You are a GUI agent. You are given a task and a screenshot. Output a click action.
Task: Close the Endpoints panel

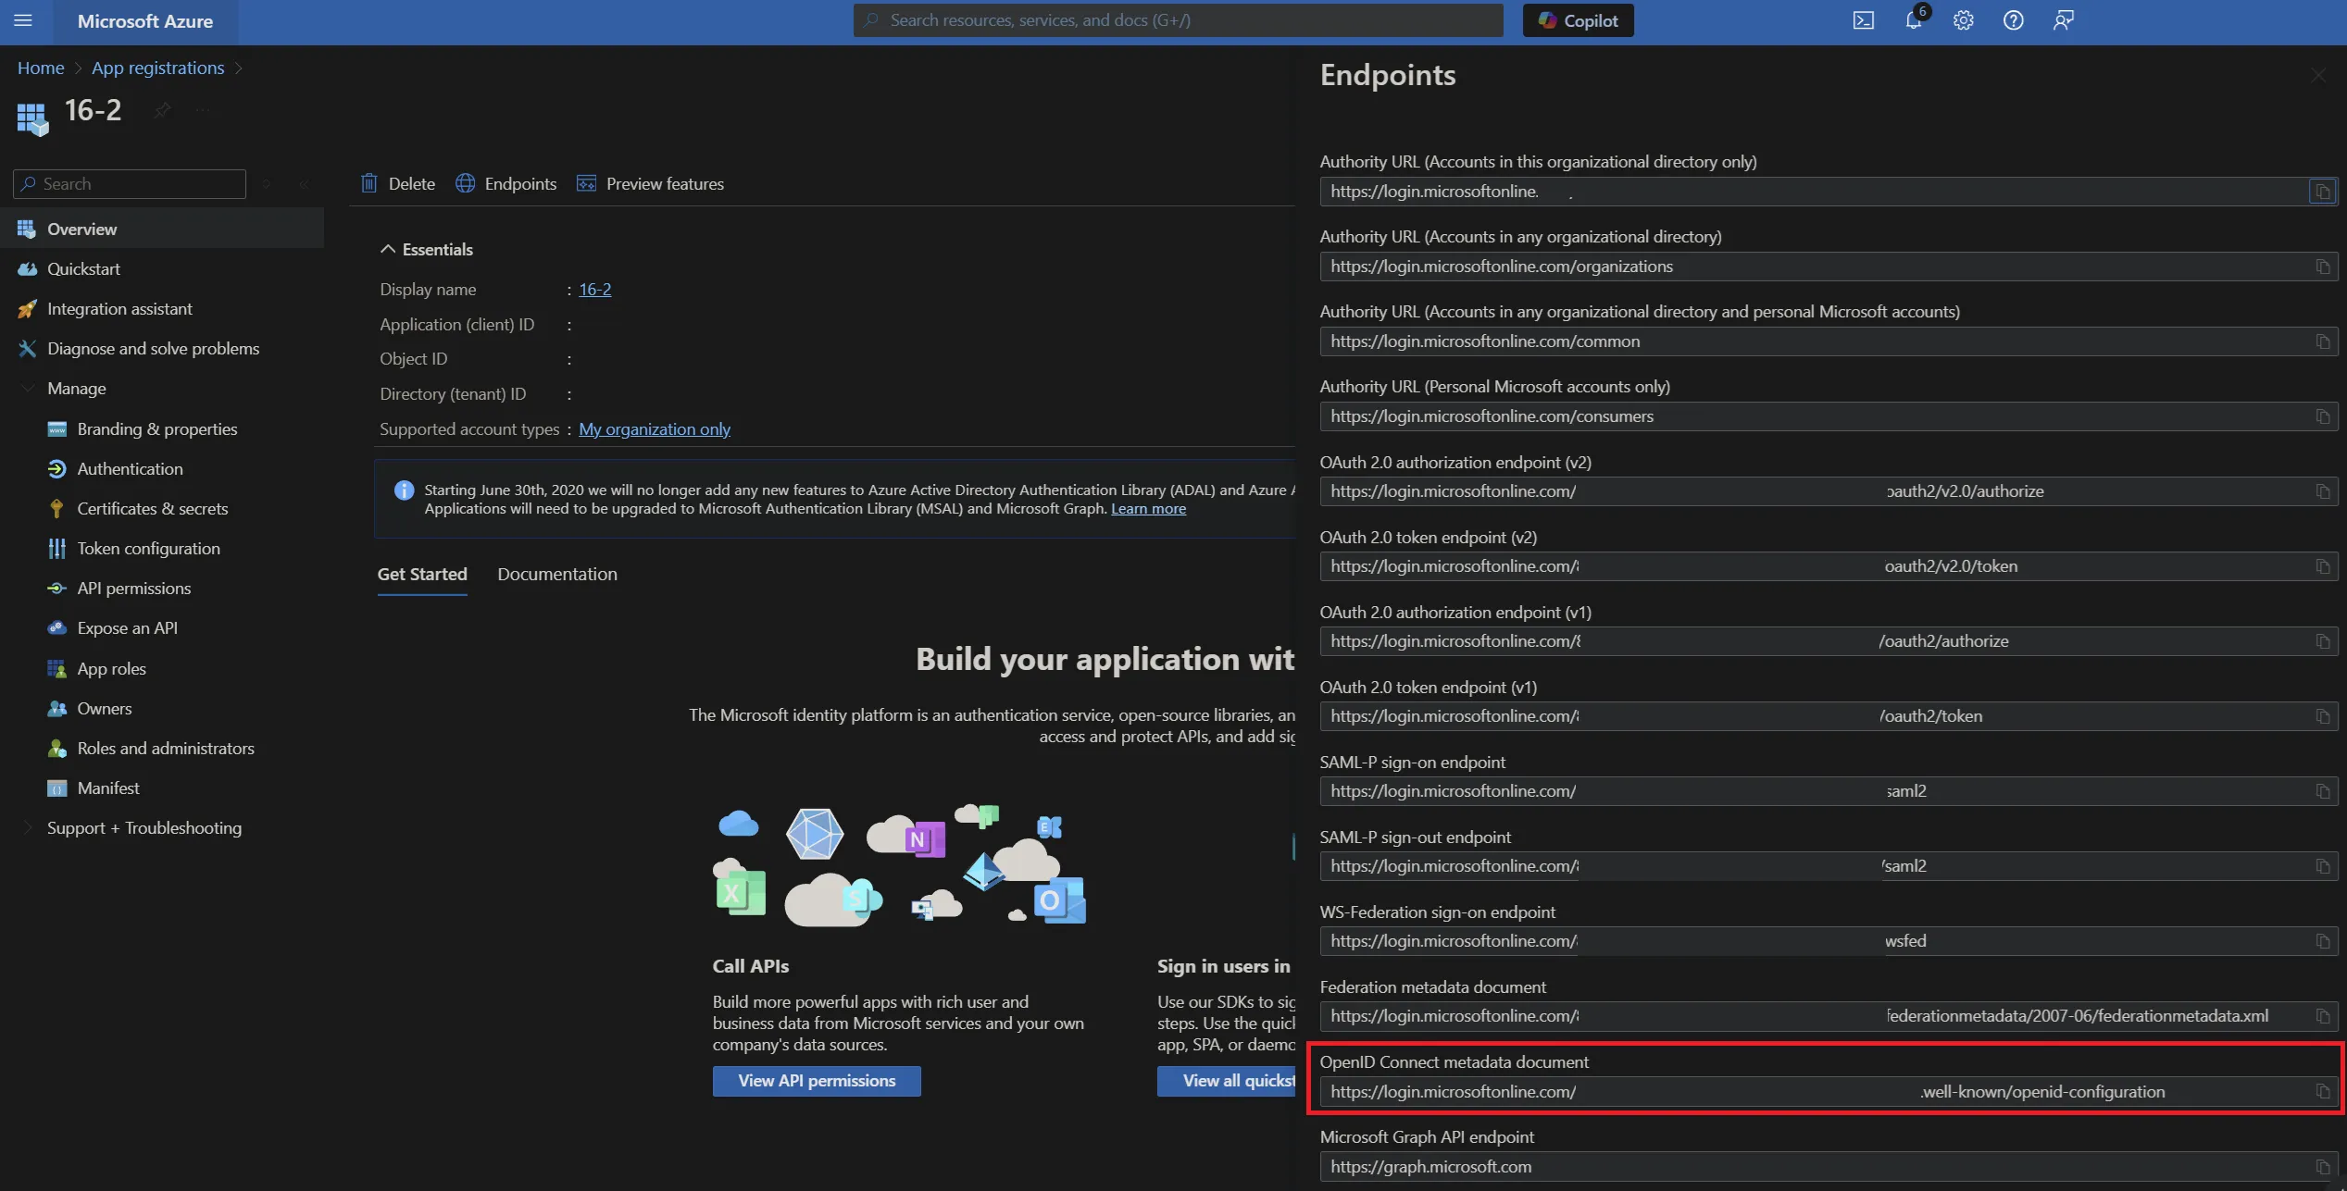[2317, 76]
